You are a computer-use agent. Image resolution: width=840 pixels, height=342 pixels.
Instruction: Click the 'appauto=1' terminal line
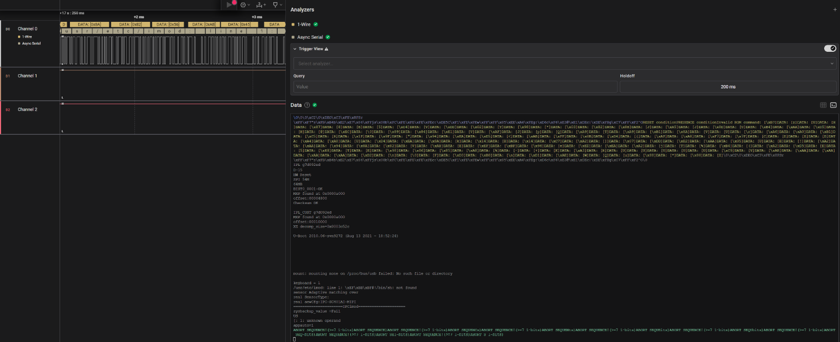302,325
